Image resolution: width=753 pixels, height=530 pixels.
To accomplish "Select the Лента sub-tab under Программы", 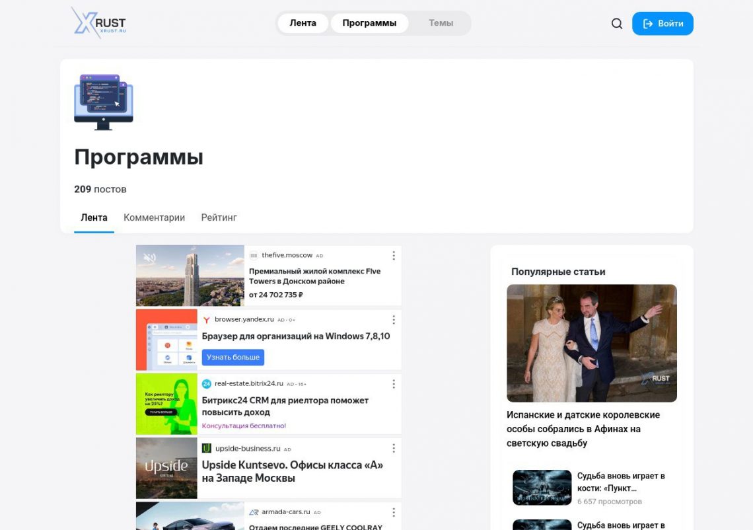I will click(94, 217).
